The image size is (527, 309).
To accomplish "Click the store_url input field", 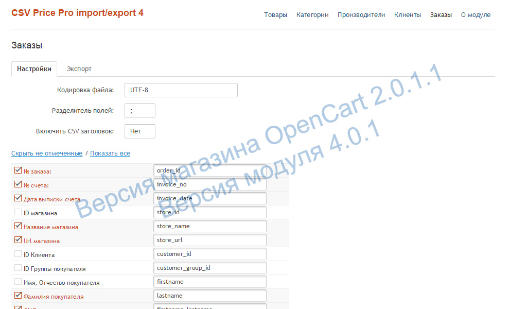I will [x=210, y=240].
